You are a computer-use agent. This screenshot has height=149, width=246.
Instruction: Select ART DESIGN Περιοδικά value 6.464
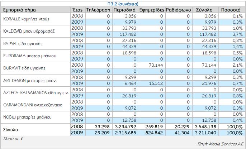(x=131, y=83)
